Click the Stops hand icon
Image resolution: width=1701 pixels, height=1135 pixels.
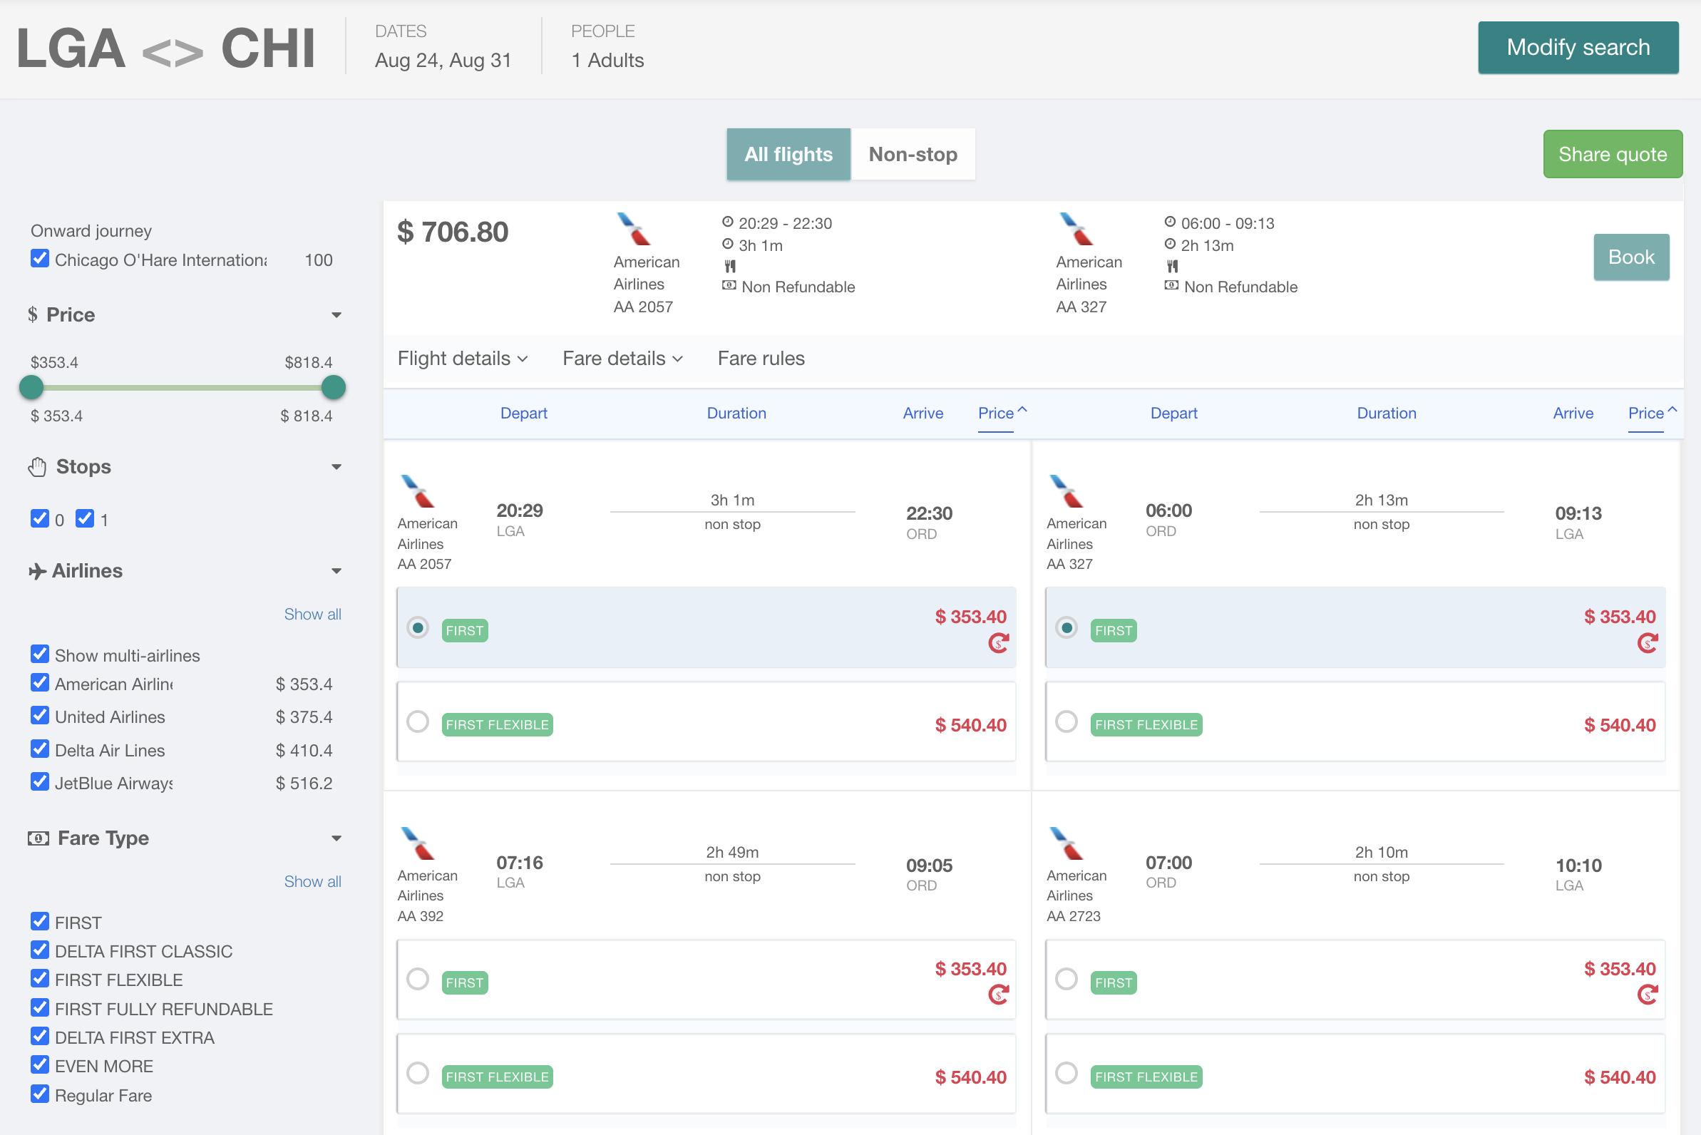click(x=38, y=467)
